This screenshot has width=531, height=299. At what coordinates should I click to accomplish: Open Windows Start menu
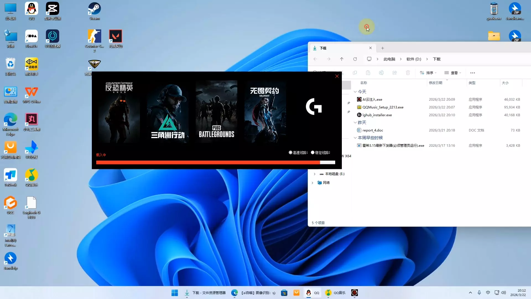pos(175,293)
